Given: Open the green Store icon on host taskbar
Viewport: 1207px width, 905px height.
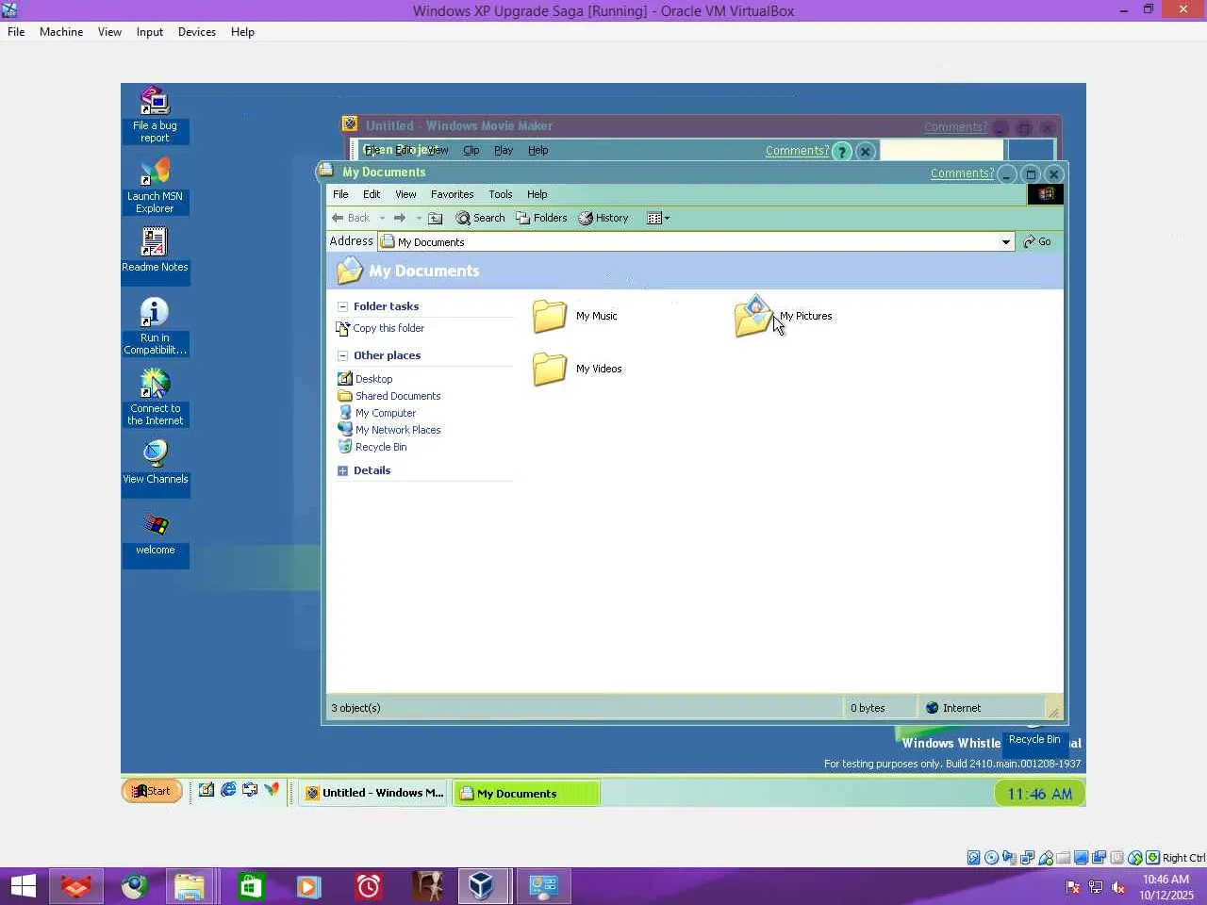Looking at the screenshot, I should 252,886.
